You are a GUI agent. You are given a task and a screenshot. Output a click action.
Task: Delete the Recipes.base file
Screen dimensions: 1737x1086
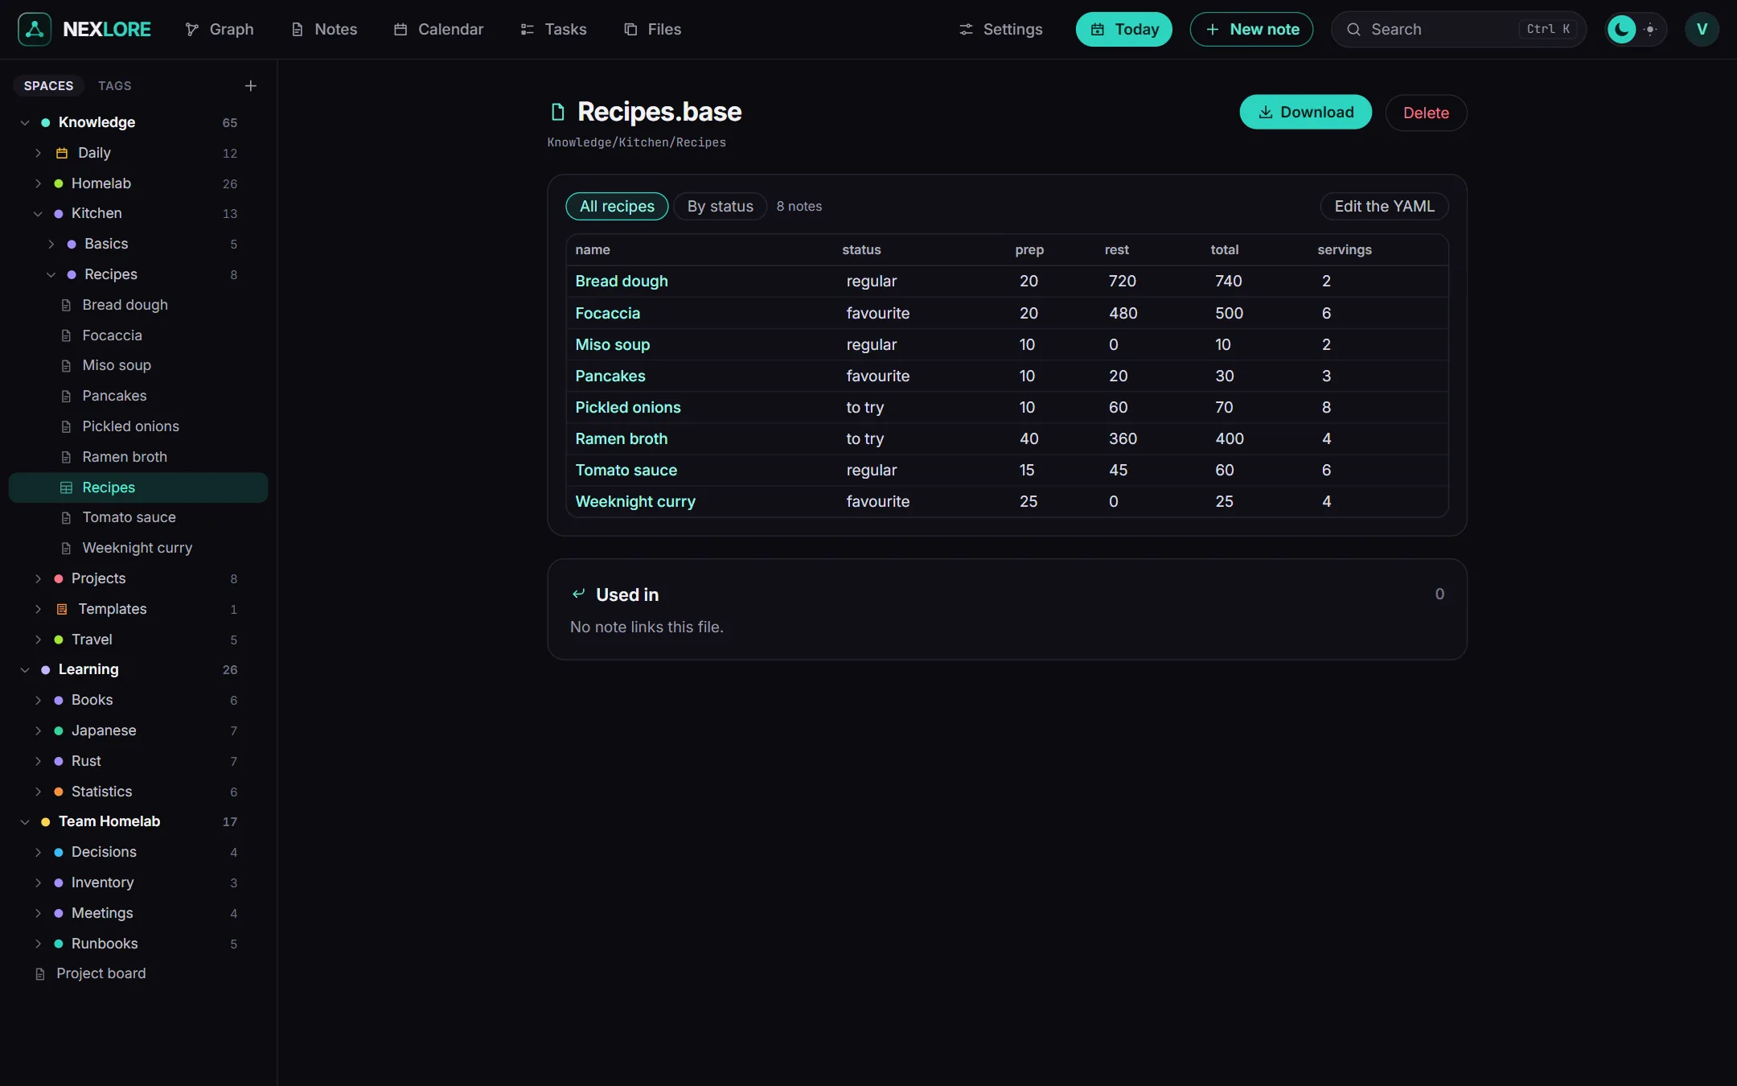pyautogui.click(x=1426, y=113)
